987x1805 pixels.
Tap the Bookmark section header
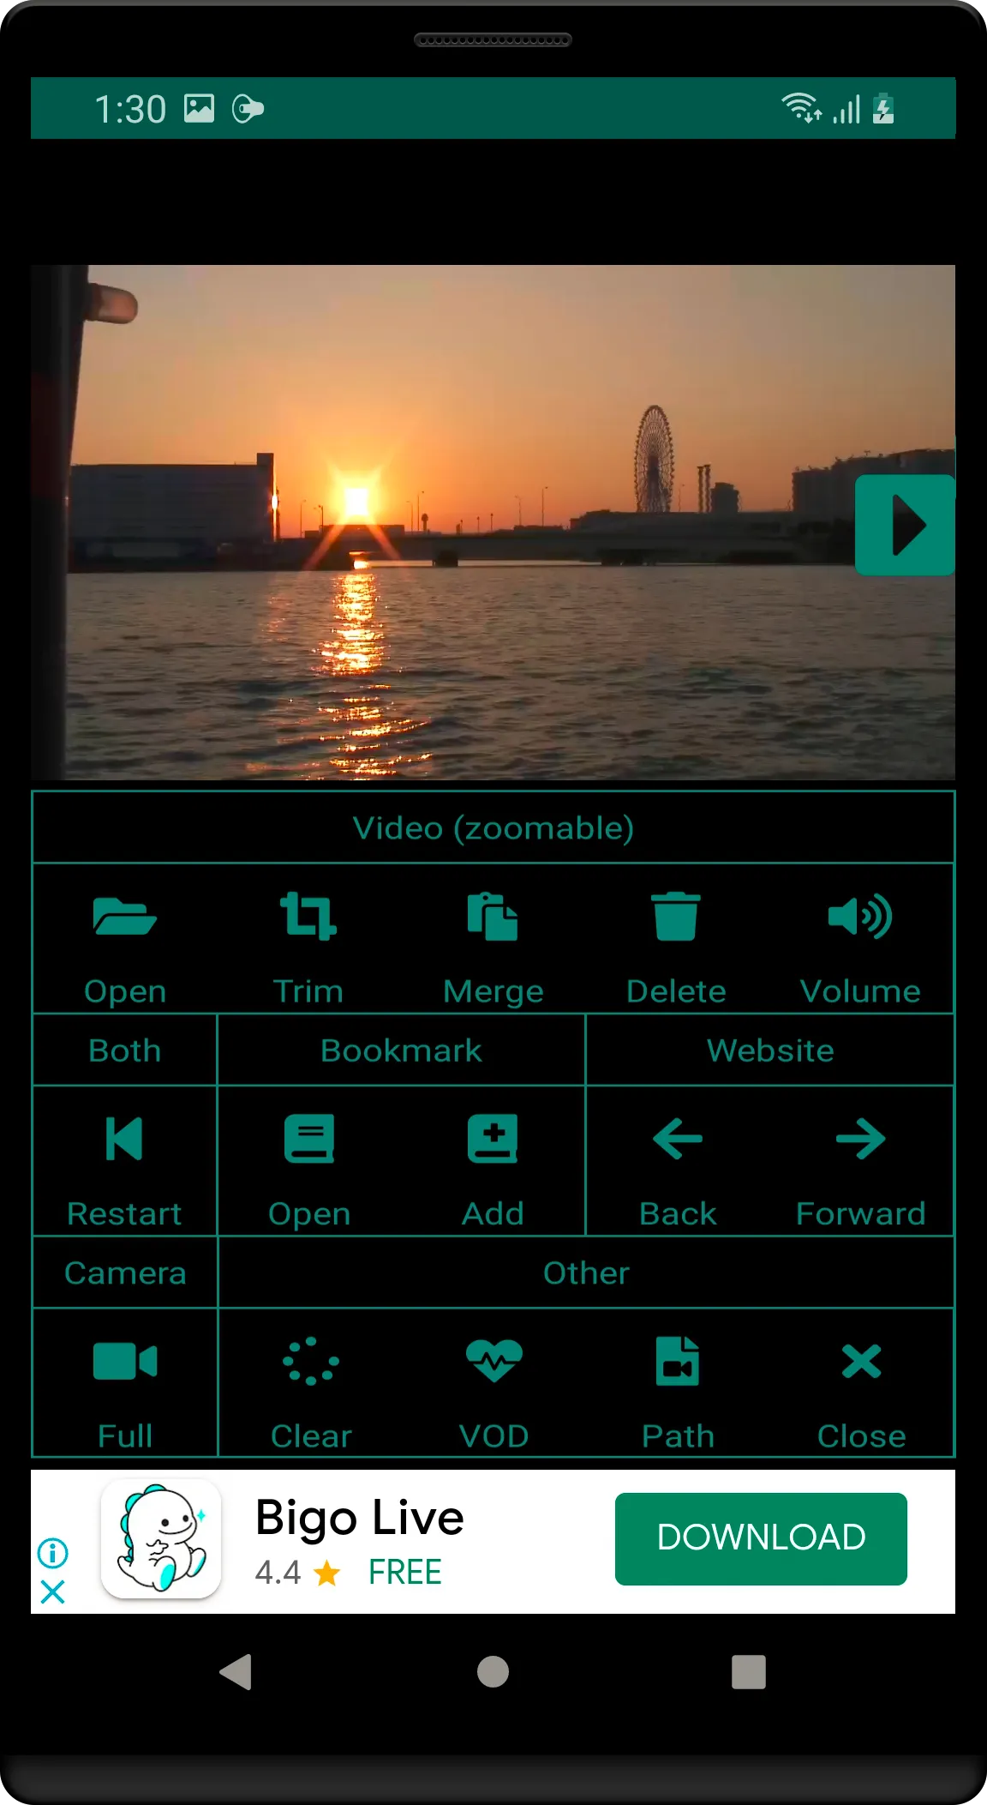pyautogui.click(x=401, y=1050)
